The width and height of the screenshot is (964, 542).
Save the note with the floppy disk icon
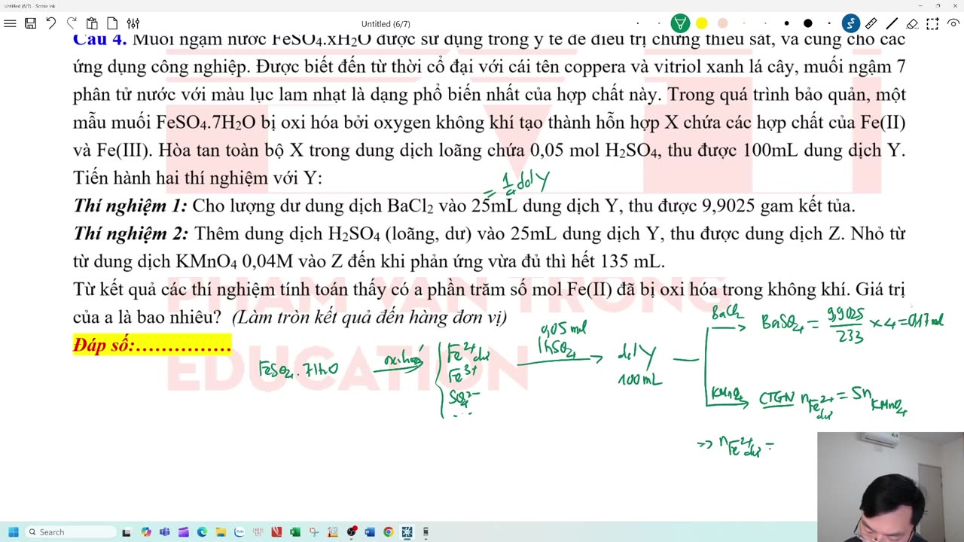pyautogui.click(x=31, y=23)
